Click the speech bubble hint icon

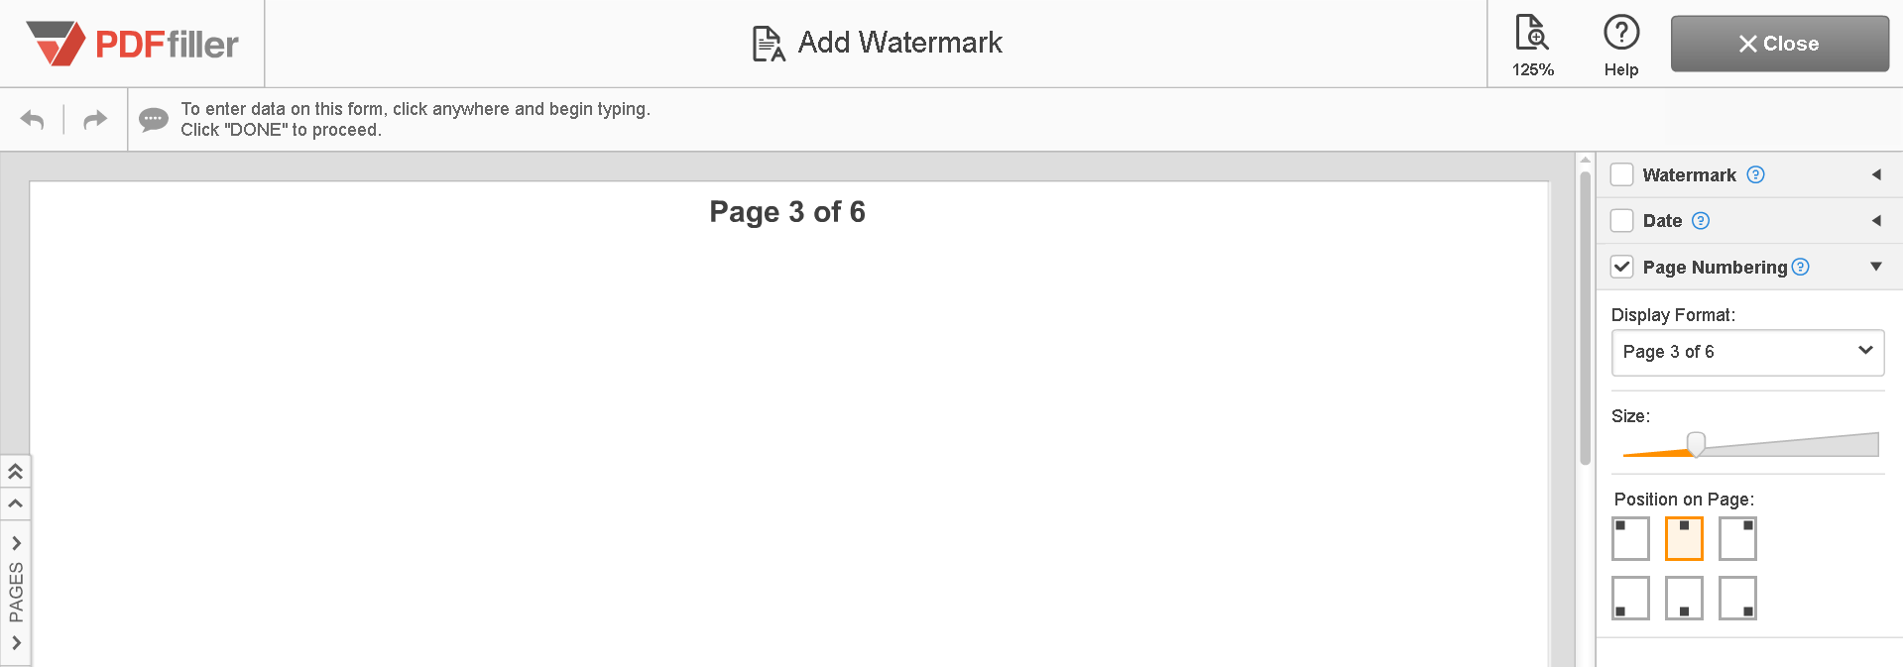(154, 120)
